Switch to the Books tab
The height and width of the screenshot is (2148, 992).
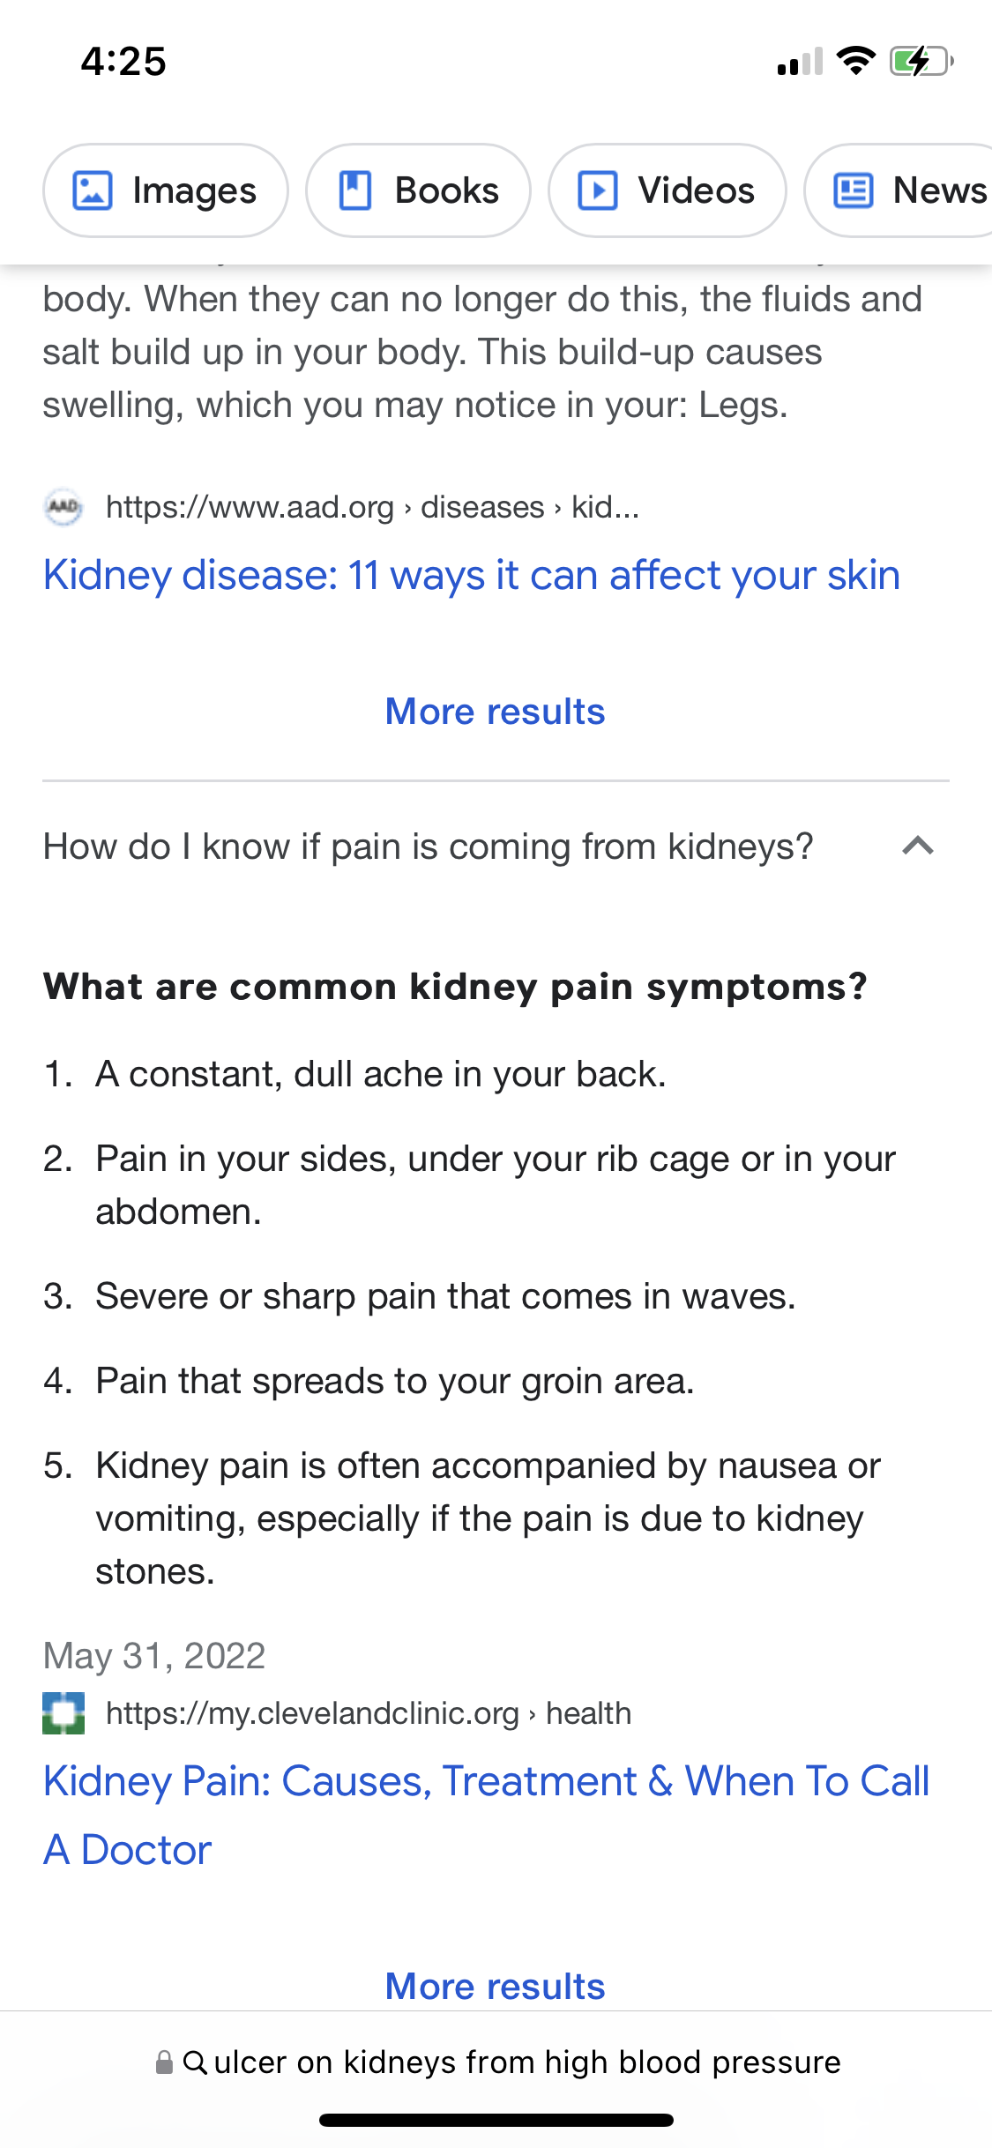coord(418,190)
